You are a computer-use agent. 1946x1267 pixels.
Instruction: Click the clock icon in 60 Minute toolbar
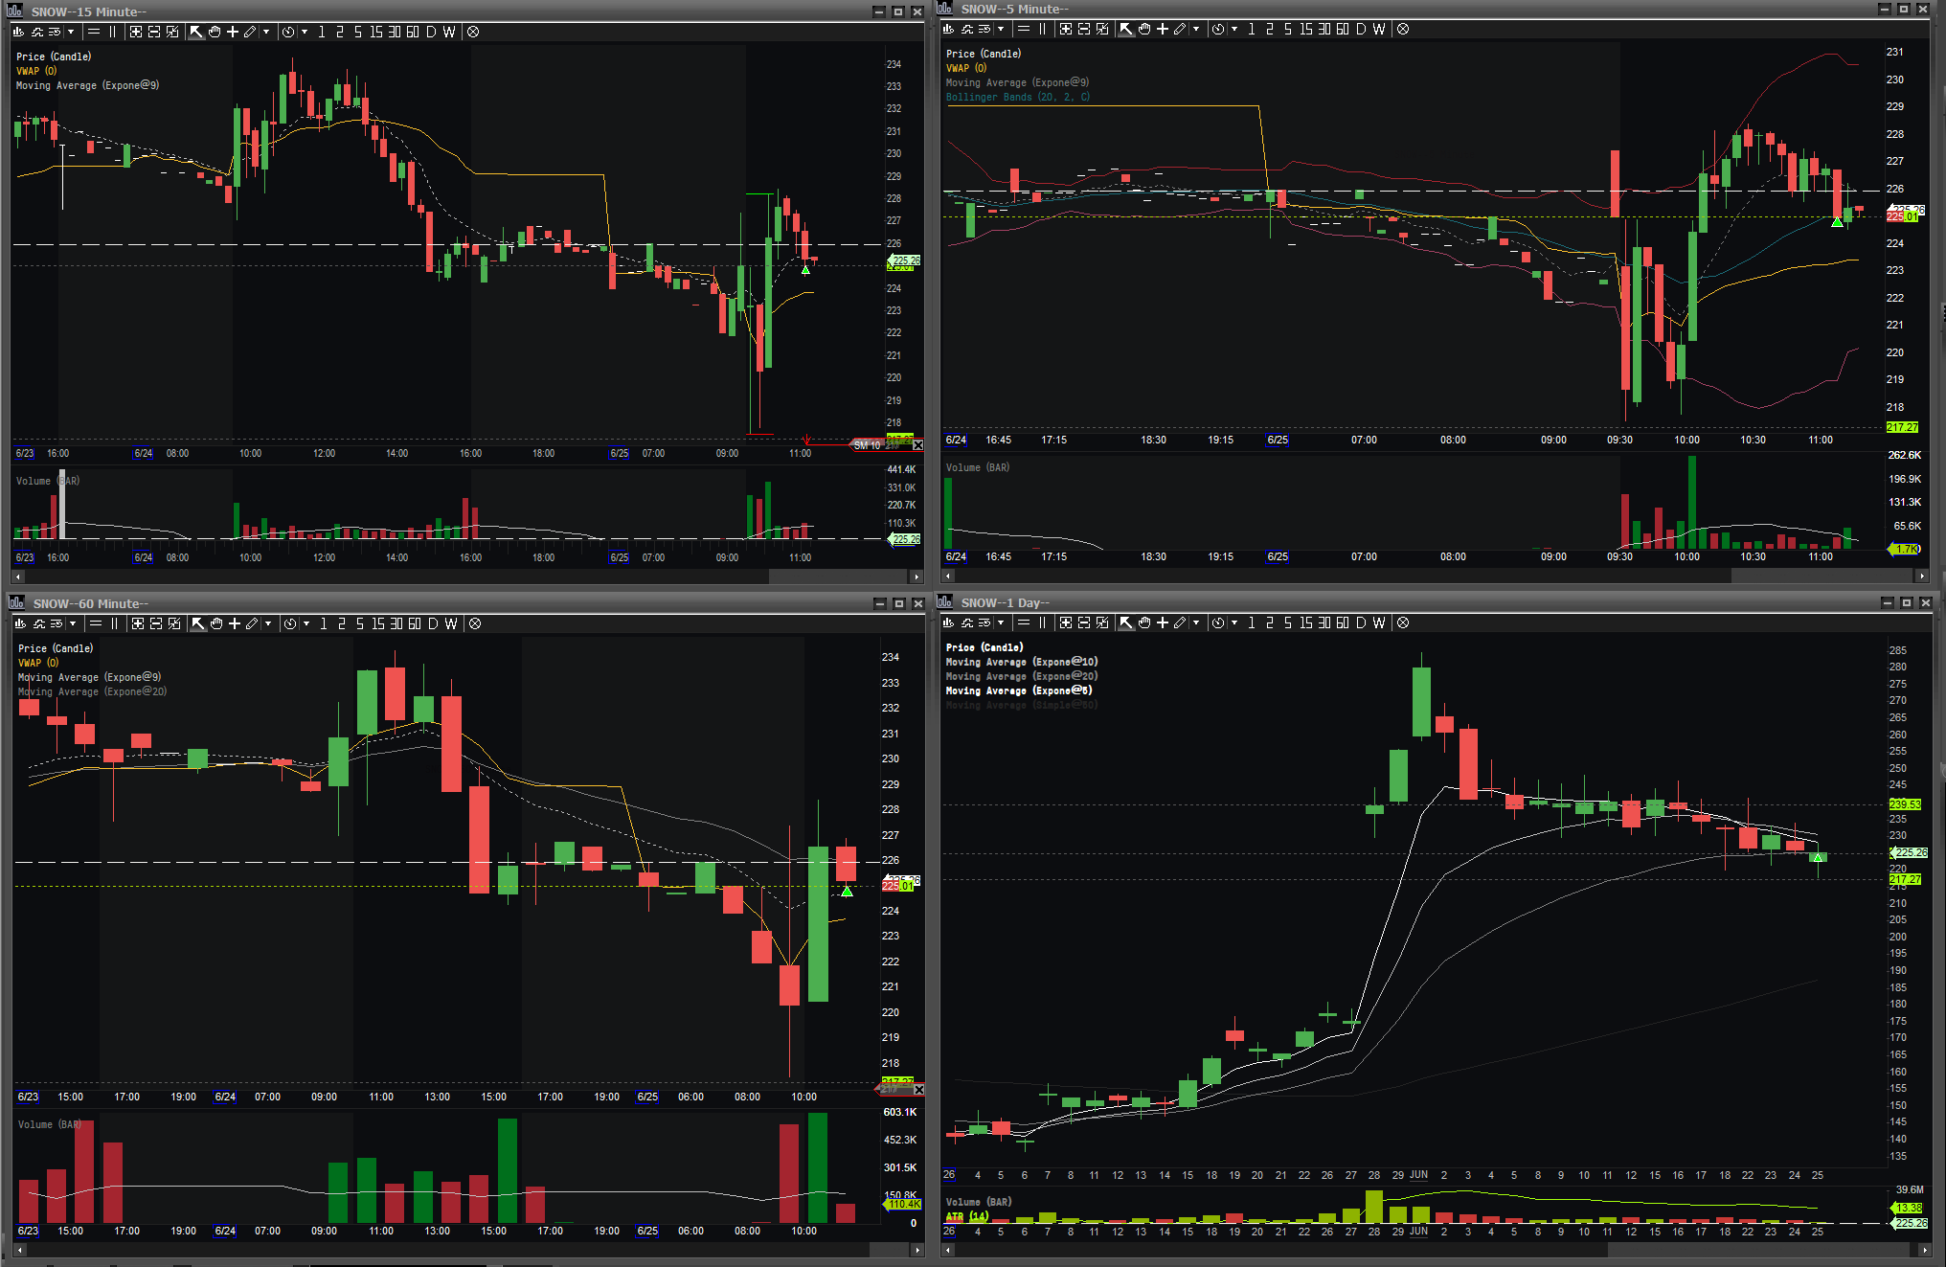(x=290, y=623)
